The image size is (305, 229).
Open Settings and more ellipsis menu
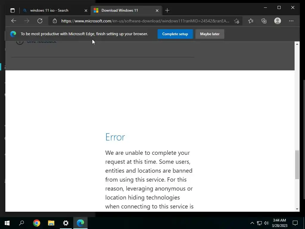click(291, 21)
